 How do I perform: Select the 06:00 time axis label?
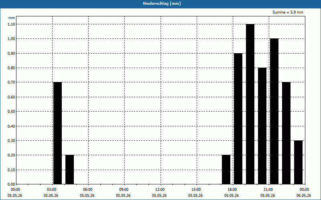(88, 190)
